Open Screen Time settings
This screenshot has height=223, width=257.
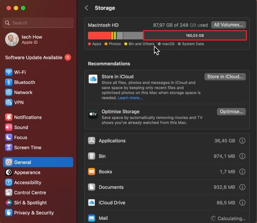click(27, 147)
